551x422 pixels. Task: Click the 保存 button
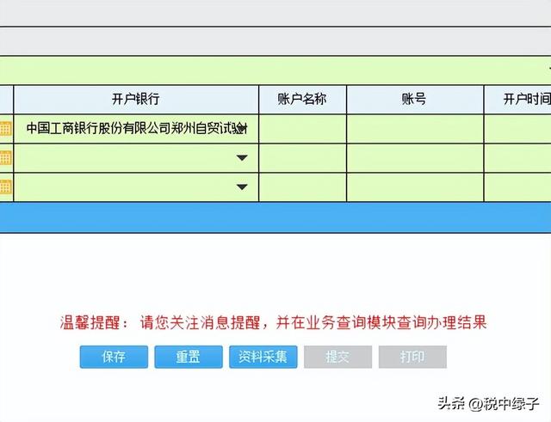114,357
